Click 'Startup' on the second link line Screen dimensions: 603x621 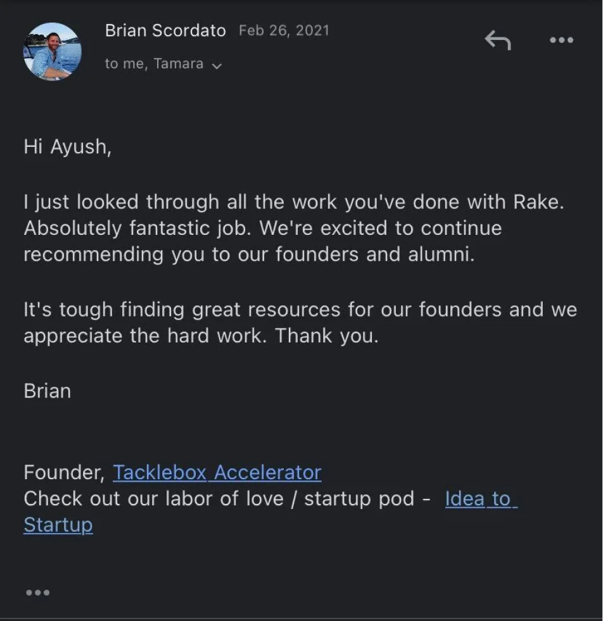click(x=58, y=524)
